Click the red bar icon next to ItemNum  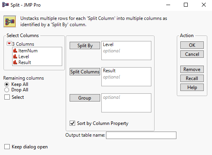pos(15,51)
